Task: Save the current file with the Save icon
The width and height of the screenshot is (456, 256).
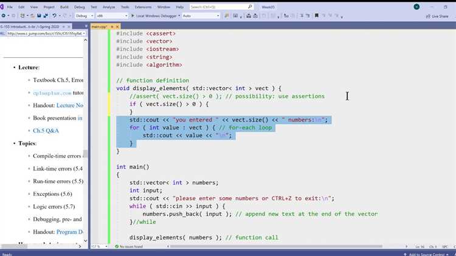Action: pos(39,16)
